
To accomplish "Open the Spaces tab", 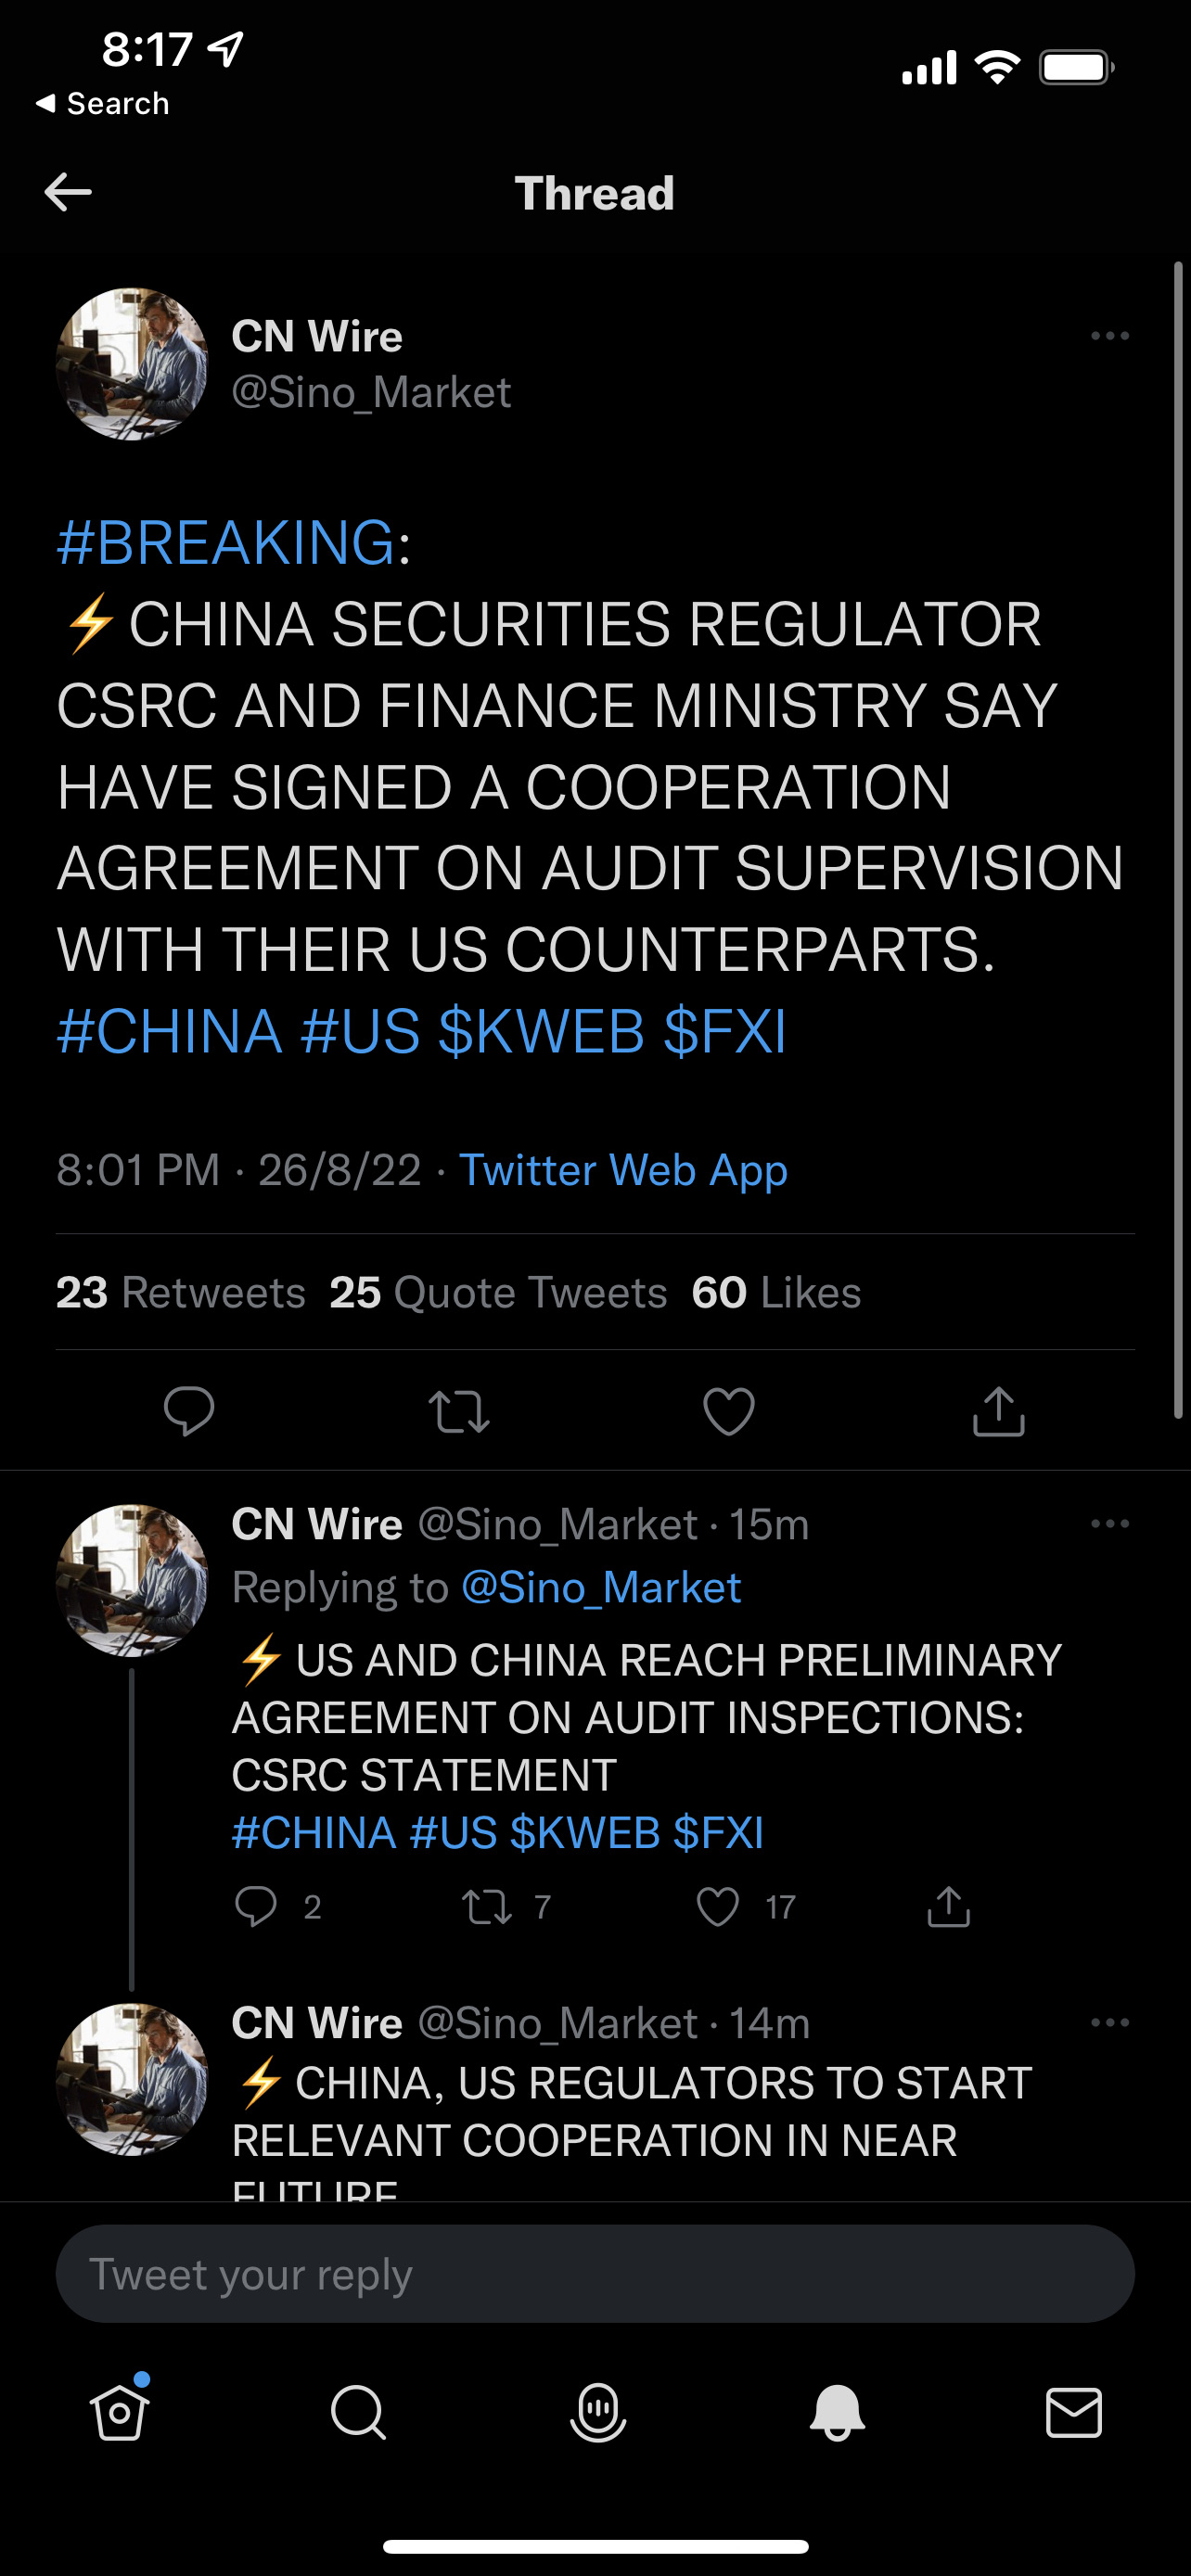I will (x=597, y=2412).
